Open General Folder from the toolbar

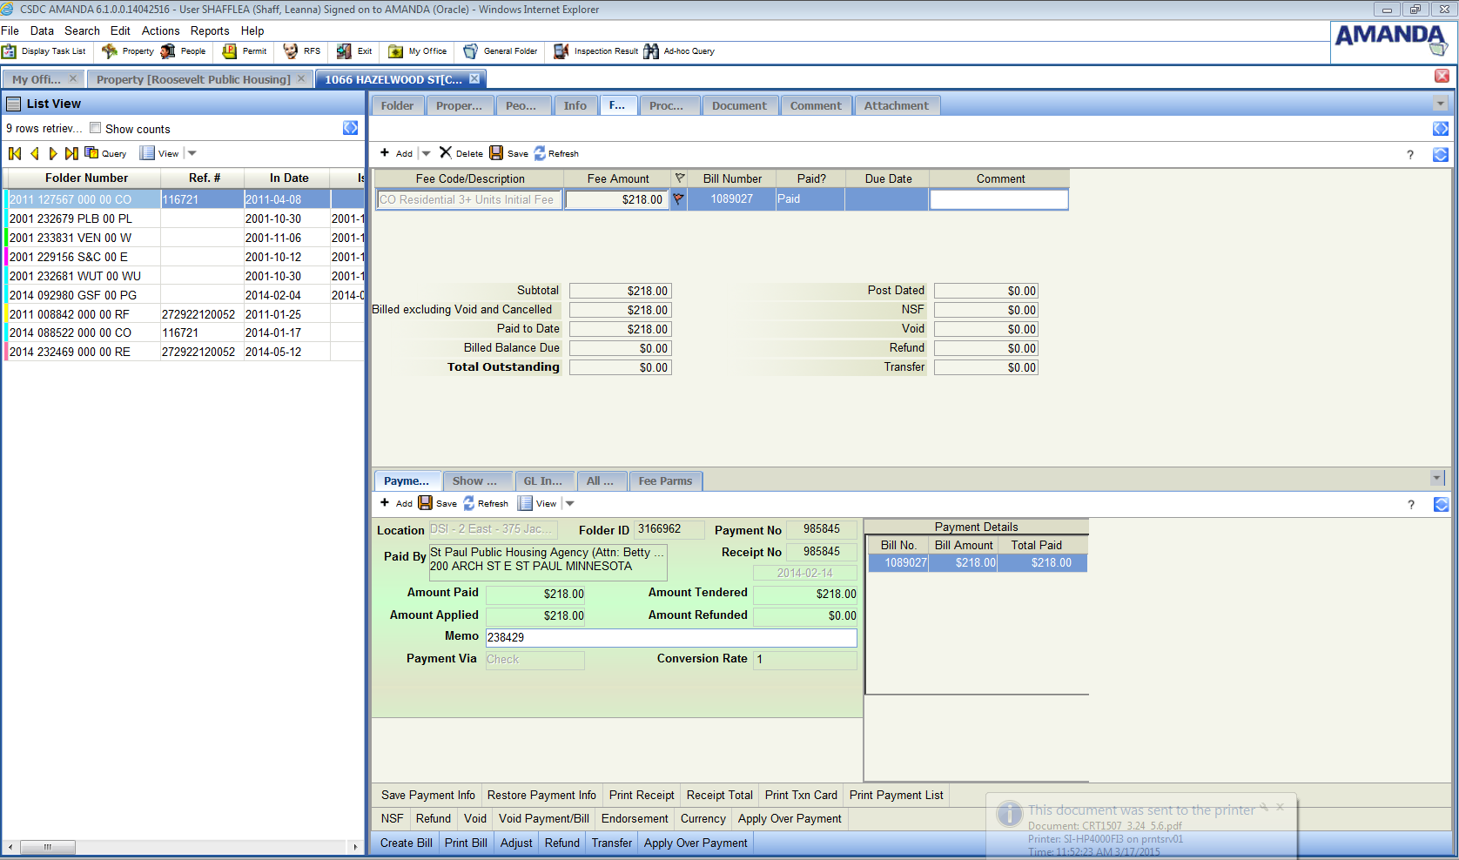(x=471, y=51)
